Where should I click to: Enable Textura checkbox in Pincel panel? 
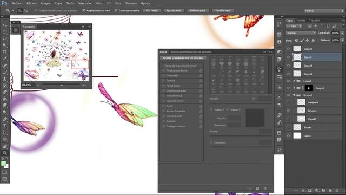pos(163,81)
